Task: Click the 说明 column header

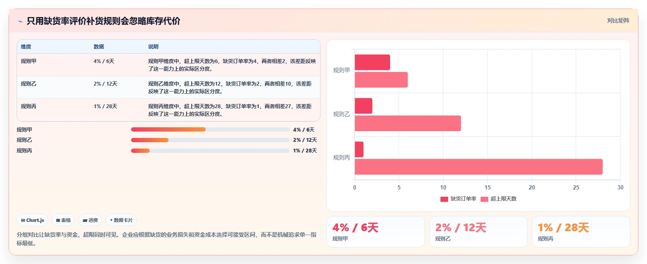Action: tap(153, 46)
